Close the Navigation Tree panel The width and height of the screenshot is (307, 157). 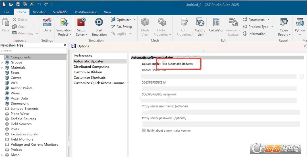[65, 45]
